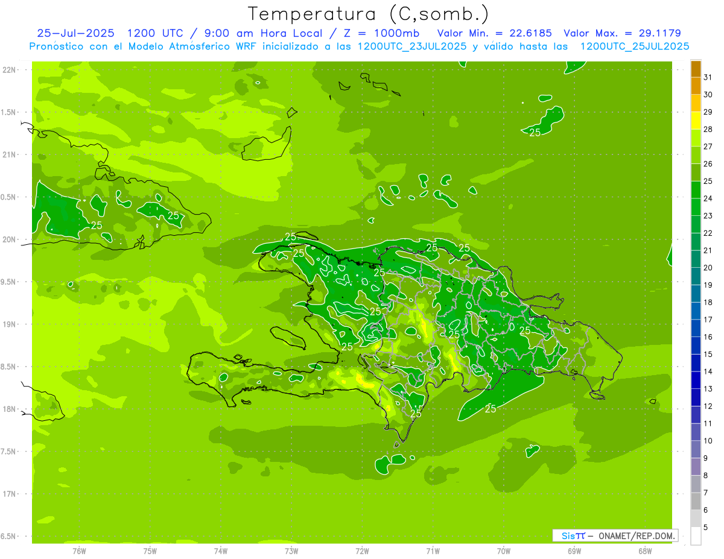The width and height of the screenshot is (724, 559).
Task: Click the '71W' longitude label
Action: [433, 551]
